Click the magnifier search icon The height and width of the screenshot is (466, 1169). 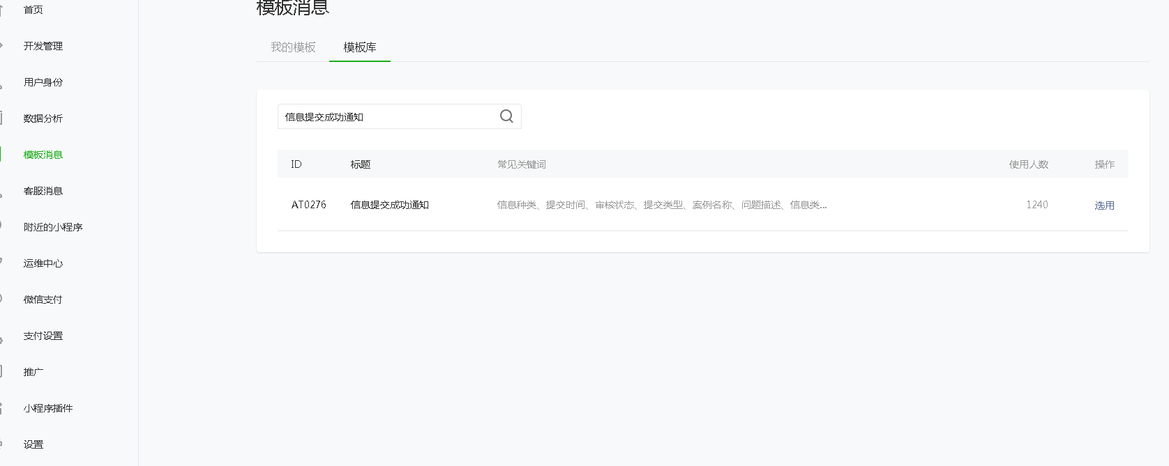click(506, 116)
